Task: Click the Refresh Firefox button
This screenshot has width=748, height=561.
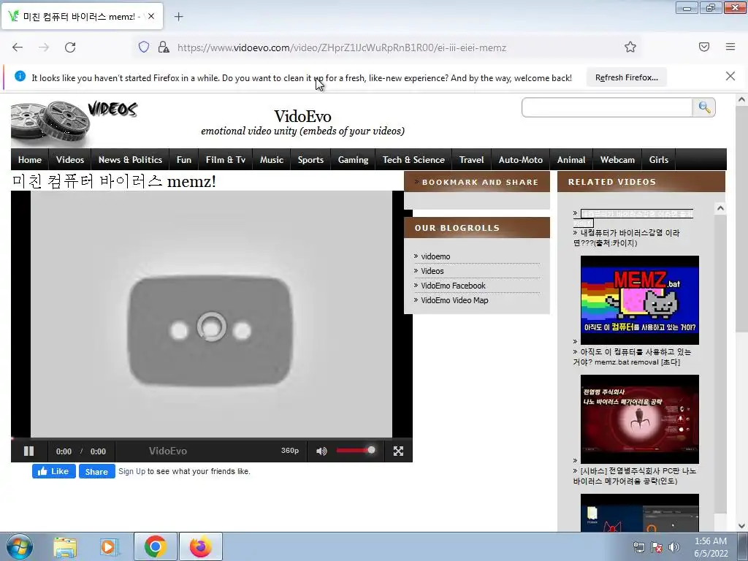Action: [x=626, y=77]
